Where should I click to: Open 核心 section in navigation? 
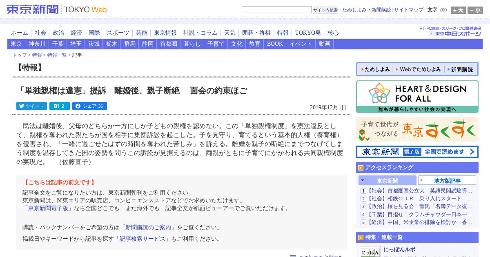pyautogui.click(x=333, y=33)
